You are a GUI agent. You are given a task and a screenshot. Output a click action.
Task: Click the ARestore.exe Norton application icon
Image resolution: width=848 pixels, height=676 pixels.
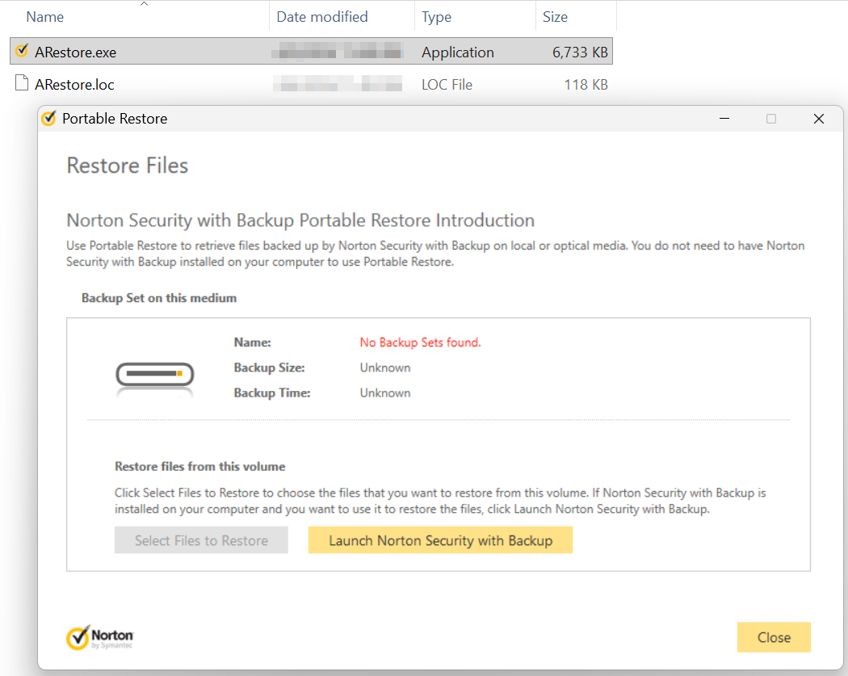click(23, 52)
